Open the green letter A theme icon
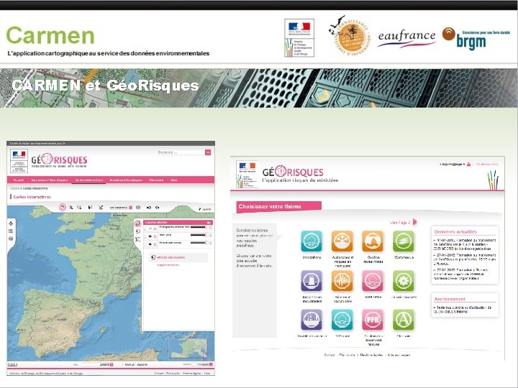Viewport: 518px width, 388px height. pyautogui.click(x=404, y=320)
